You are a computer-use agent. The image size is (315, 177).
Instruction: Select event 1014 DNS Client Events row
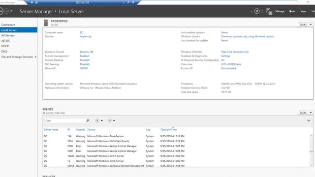[114, 141]
